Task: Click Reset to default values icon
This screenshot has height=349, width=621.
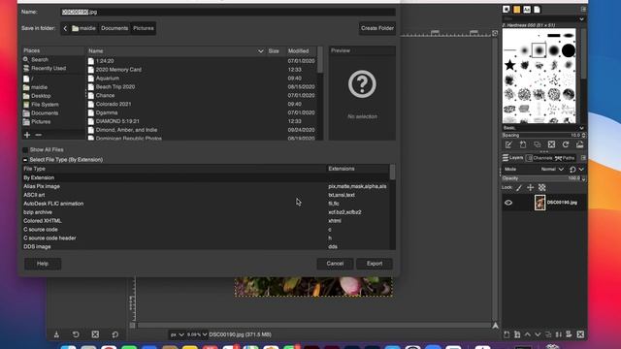Action: pyautogui.click(x=114, y=334)
